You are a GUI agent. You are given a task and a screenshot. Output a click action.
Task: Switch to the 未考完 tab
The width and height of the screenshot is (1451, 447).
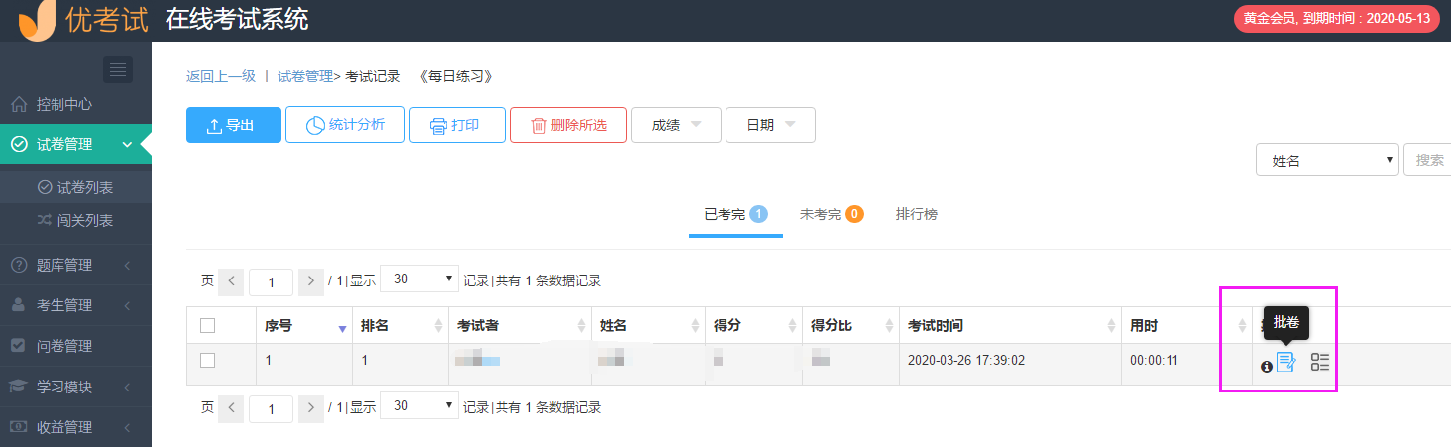point(831,214)
